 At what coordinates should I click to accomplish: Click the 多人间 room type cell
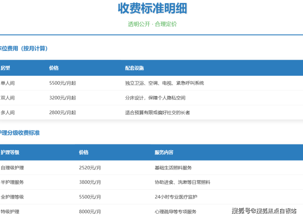[x=8, y=113]
